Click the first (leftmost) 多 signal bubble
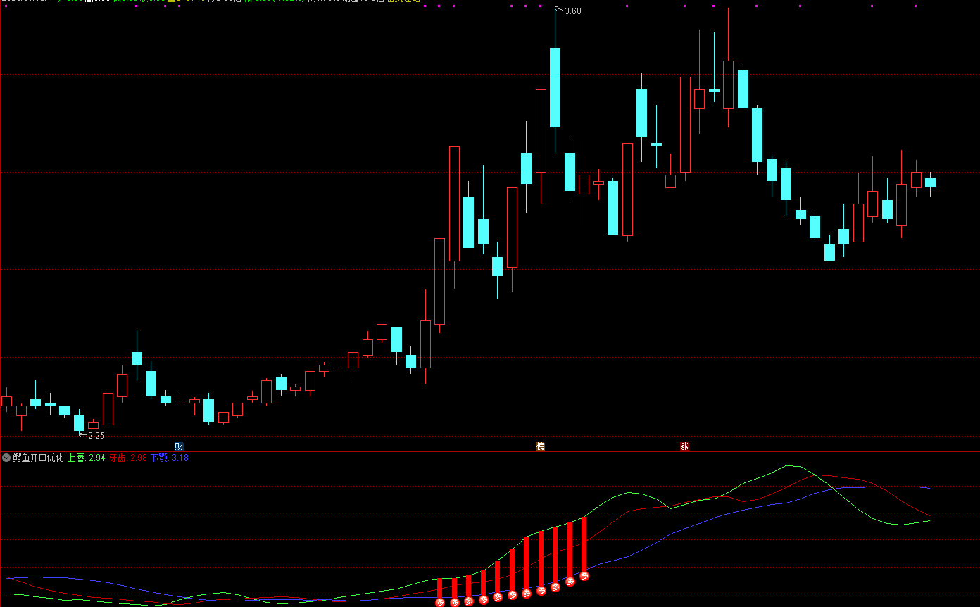This screenshot has width=980, height=607. click(440, 602)
